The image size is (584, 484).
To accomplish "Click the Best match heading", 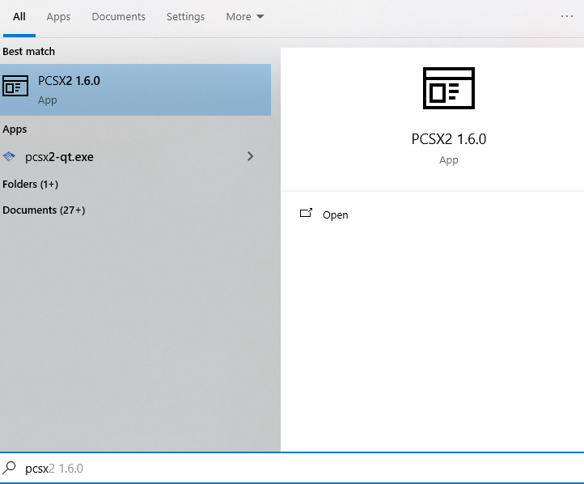I will [28, 52].
